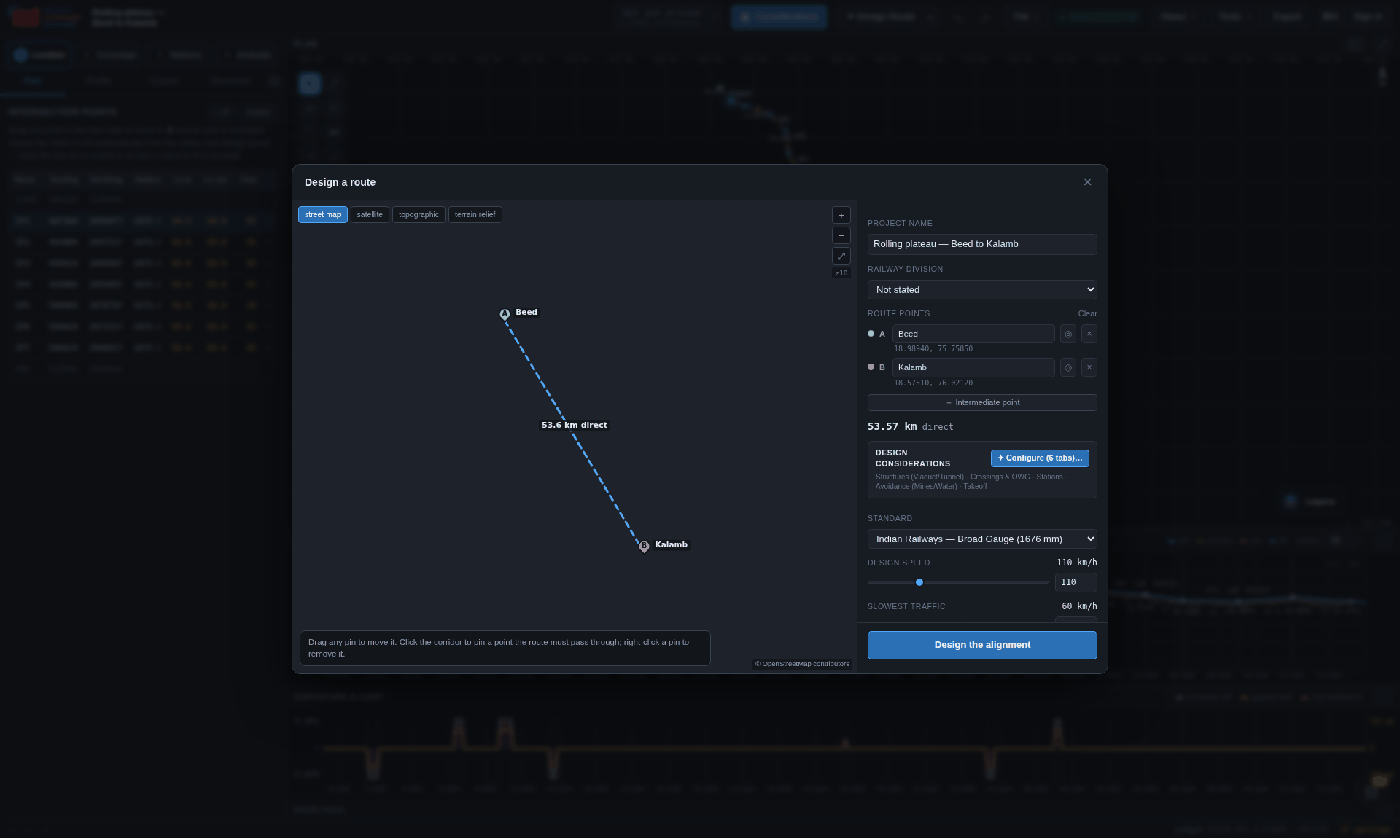Zoom out on the route map
This screenshot has height=838, width=1400.
click(841, 235)
